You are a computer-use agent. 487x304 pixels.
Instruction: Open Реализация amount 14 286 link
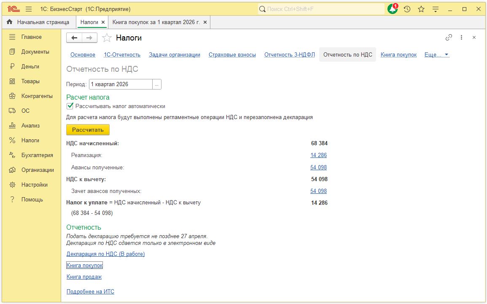pos(318,155)
